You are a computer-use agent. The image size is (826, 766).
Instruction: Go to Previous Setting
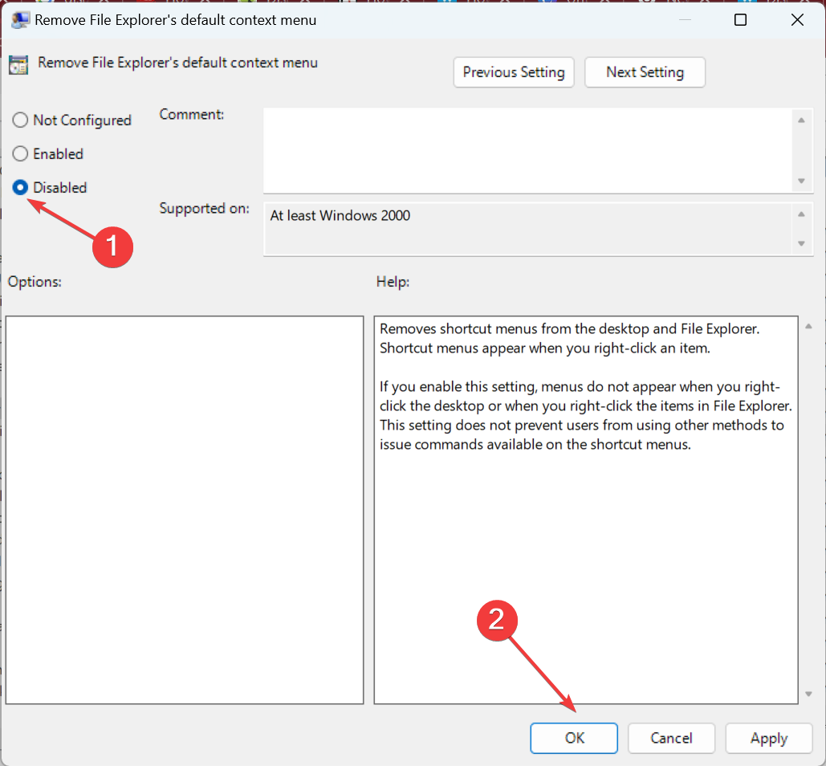(514, 72)
